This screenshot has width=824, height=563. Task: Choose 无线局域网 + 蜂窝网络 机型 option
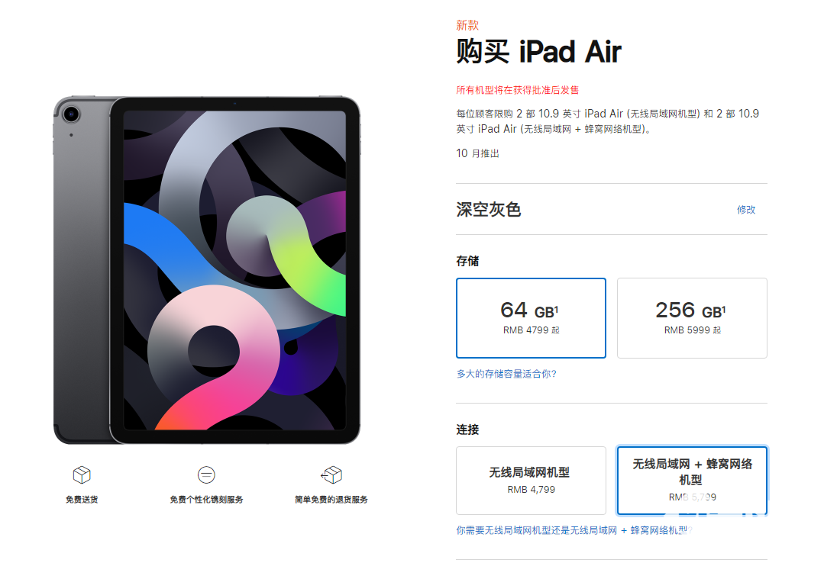click(692, 481)
